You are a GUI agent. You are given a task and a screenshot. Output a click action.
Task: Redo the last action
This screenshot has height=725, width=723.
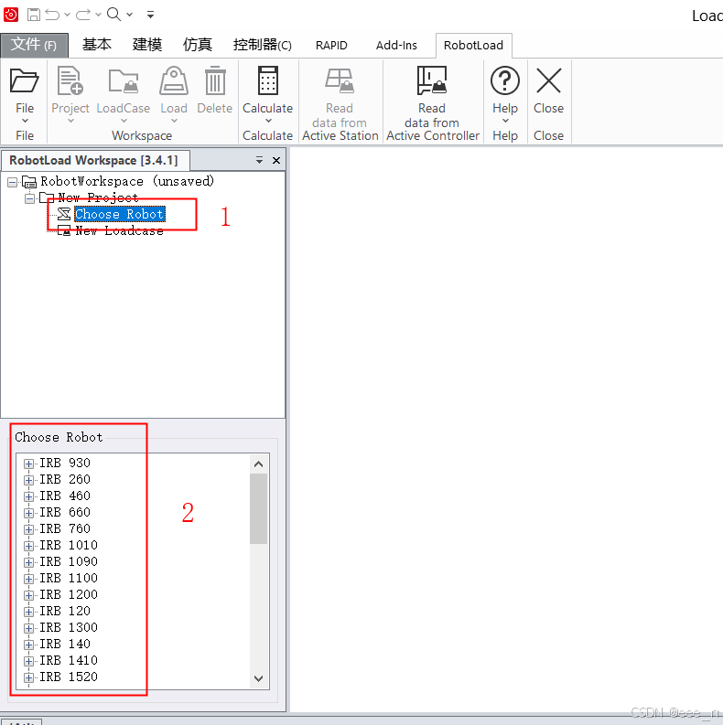click(83, 15)
